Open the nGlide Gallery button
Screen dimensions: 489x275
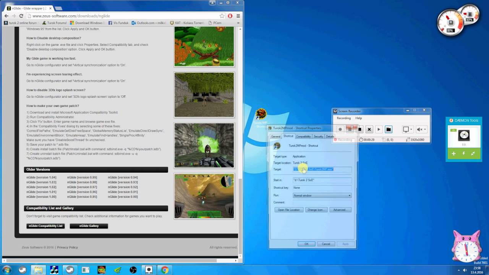click(x=89, y=226)
